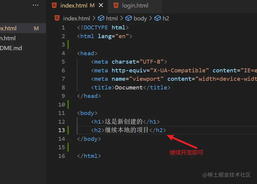Click the breadcrumb HTML5 file icon
The width and height of the screenshot is (257, 184).
(x=57, y=18)
